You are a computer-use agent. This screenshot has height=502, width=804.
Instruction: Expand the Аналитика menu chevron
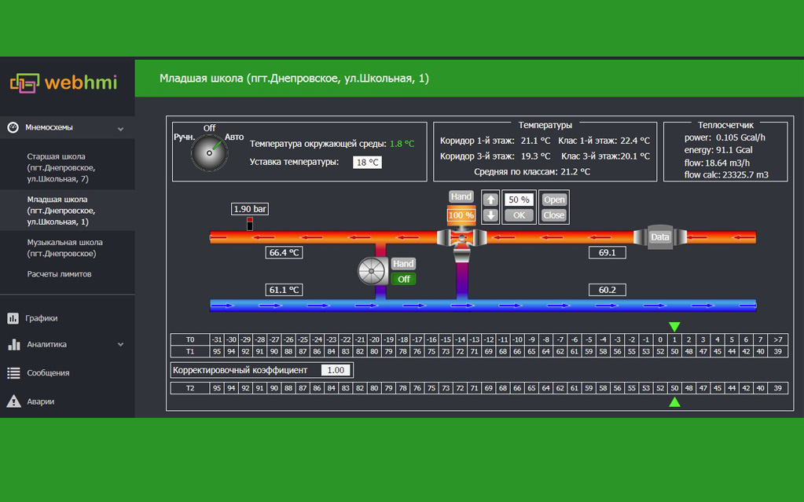pos(120,345)
